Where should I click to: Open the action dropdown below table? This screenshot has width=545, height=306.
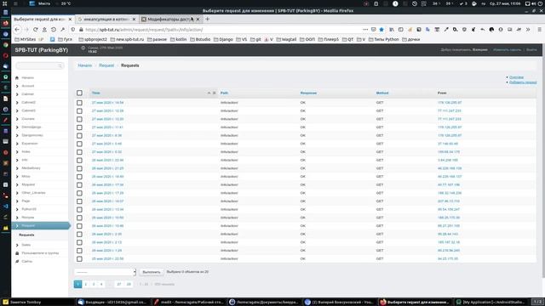[x=105, y=272]
